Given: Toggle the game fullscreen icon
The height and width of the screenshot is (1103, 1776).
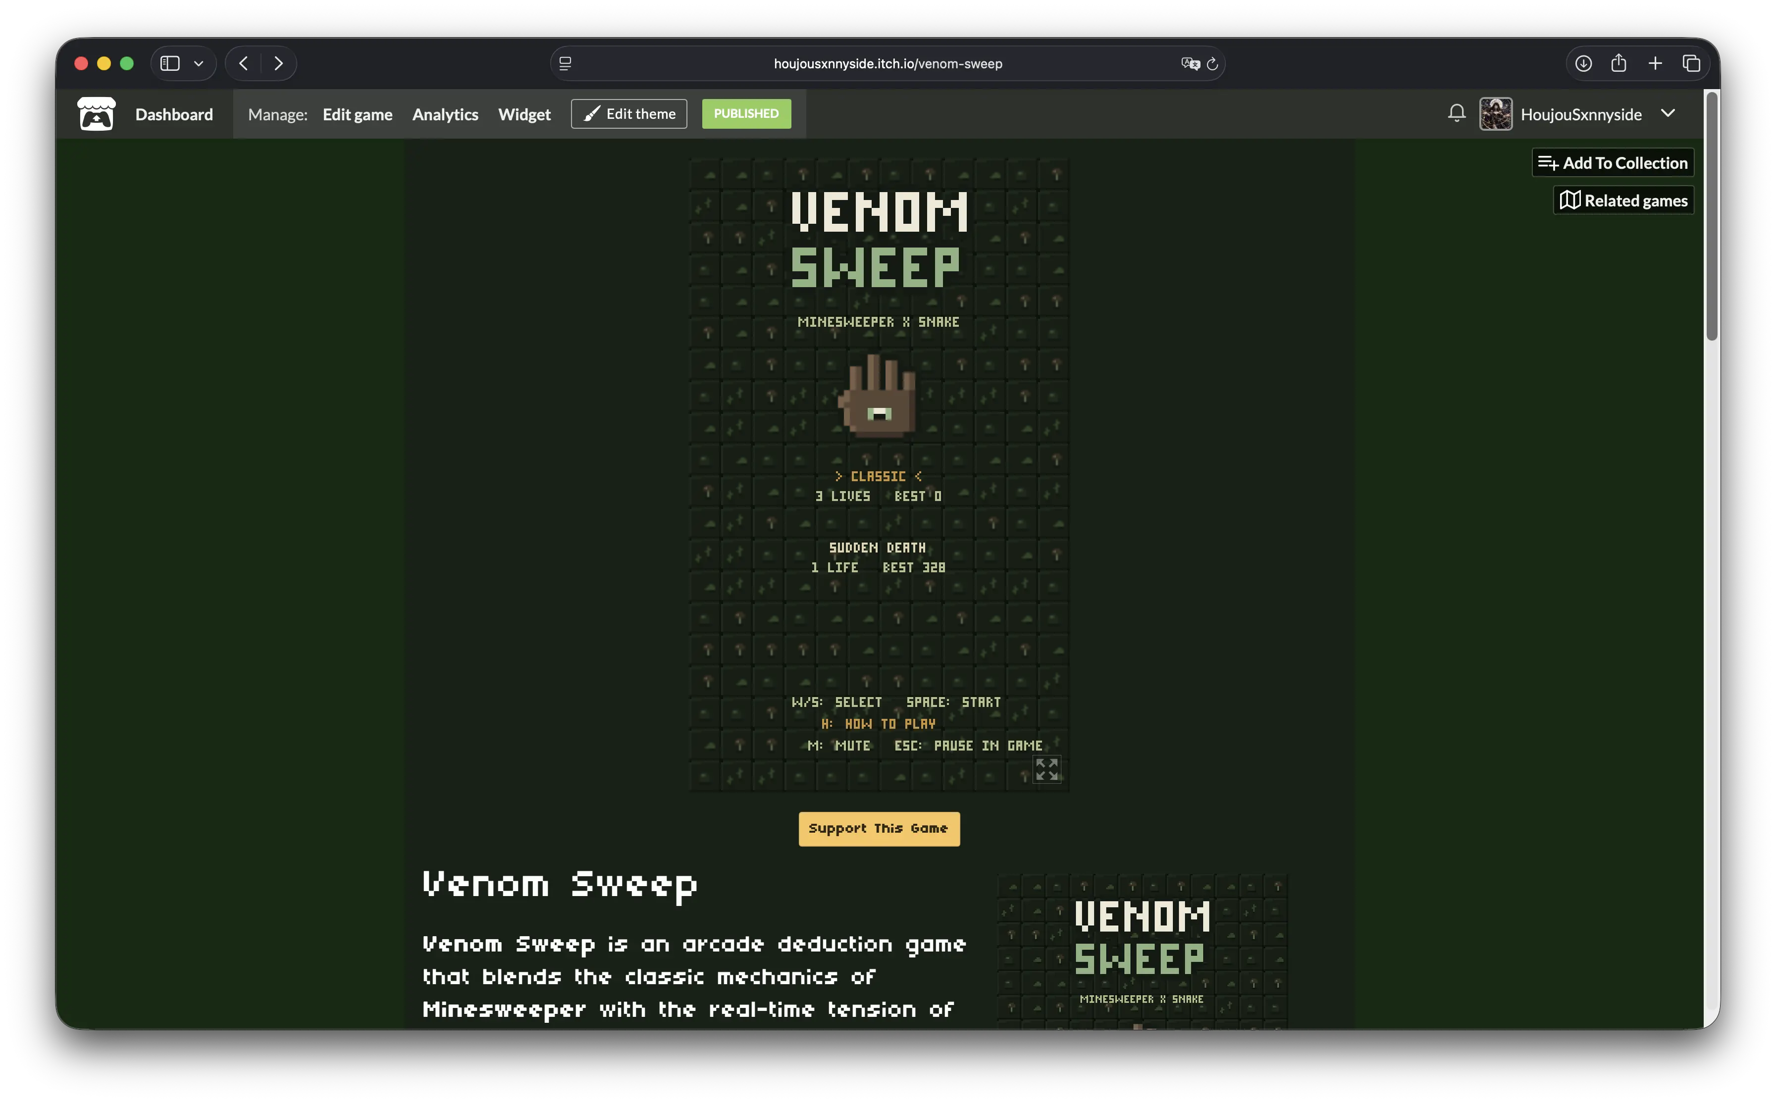Looking at the screenshot, I should pyautogui.click(x=1046, y=769).
